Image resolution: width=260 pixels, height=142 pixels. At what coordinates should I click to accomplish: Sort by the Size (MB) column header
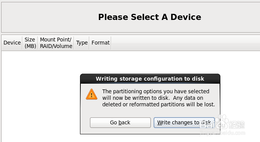point(30,43)
